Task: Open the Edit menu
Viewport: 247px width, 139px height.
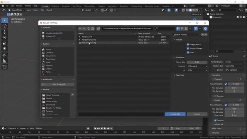Action: pos(12,6)
